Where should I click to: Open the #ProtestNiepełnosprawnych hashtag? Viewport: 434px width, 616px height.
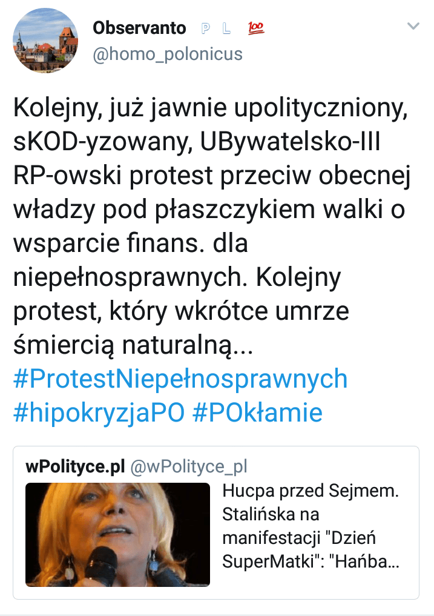(x=180, y=379)
